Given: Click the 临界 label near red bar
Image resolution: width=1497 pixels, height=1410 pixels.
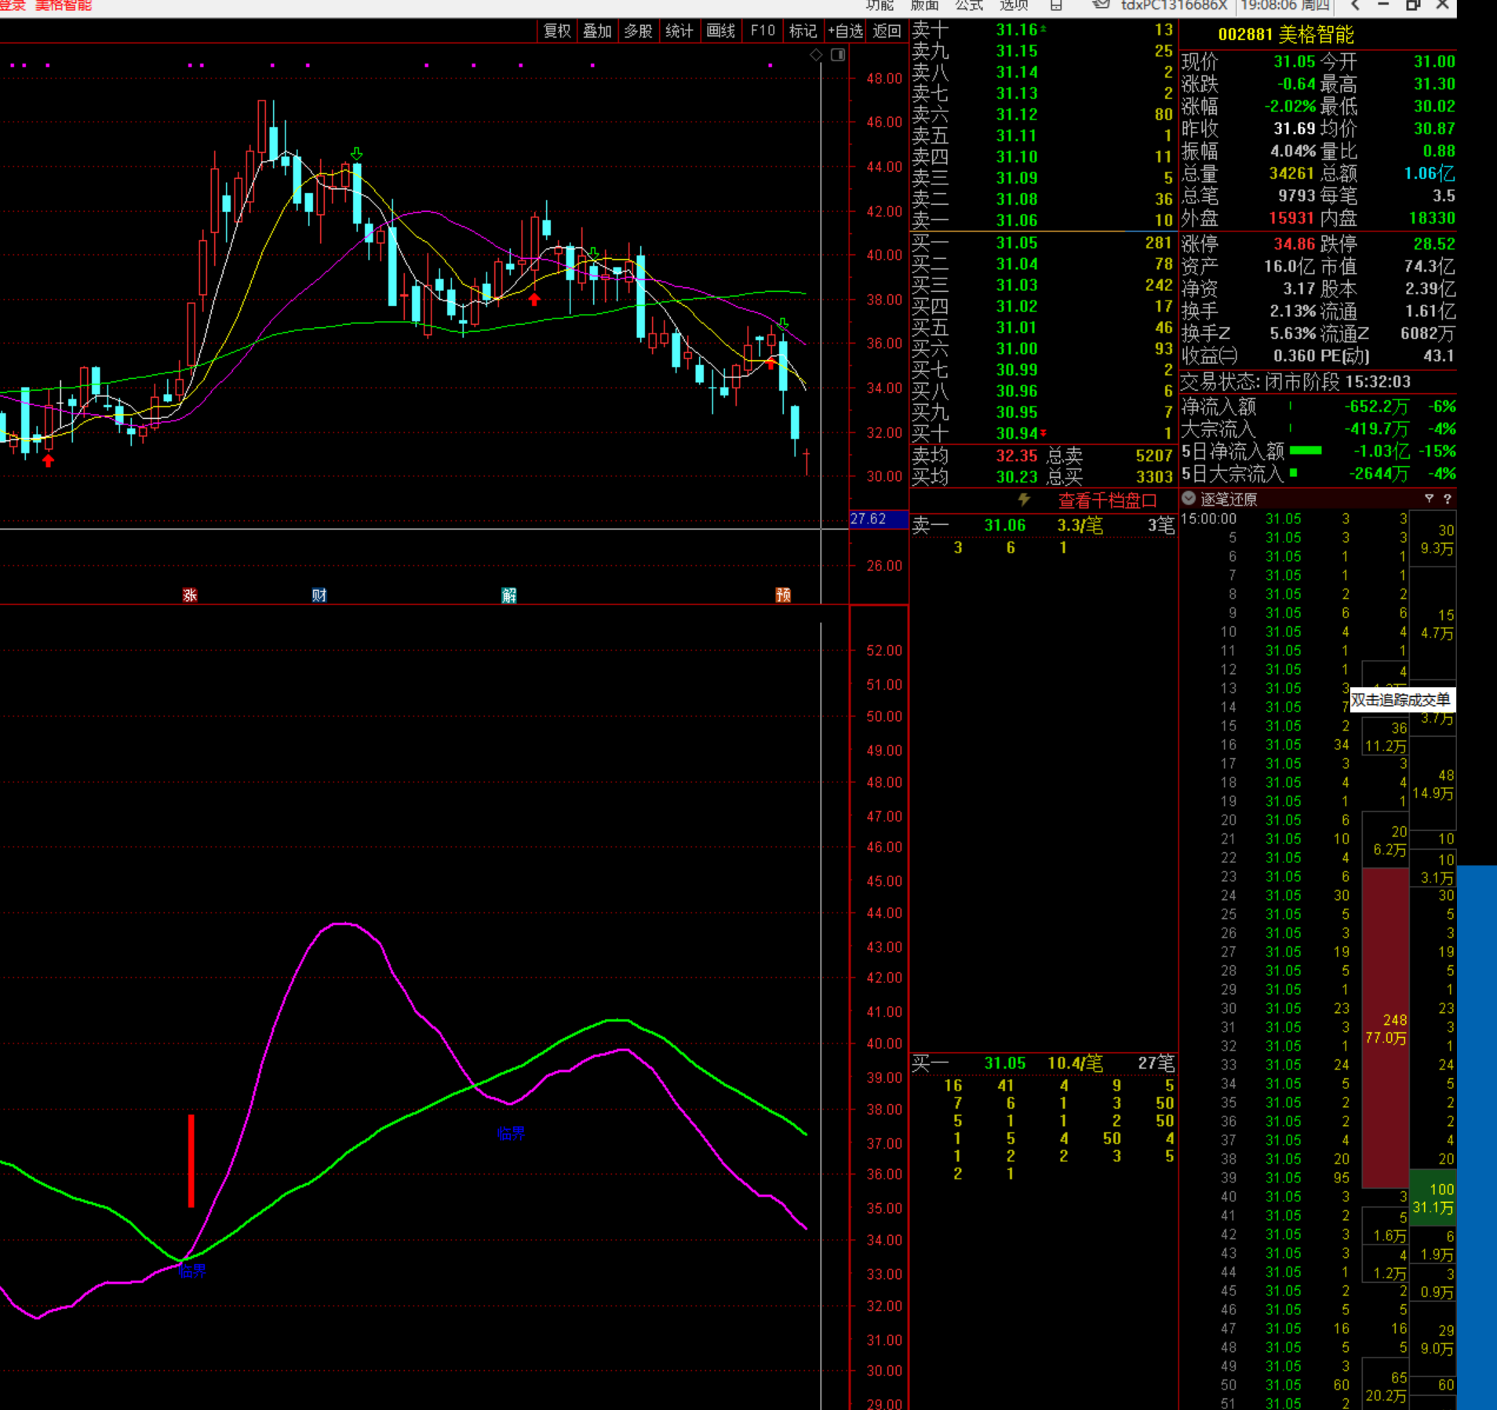Looking at the screenshot, I should 192,1271.
